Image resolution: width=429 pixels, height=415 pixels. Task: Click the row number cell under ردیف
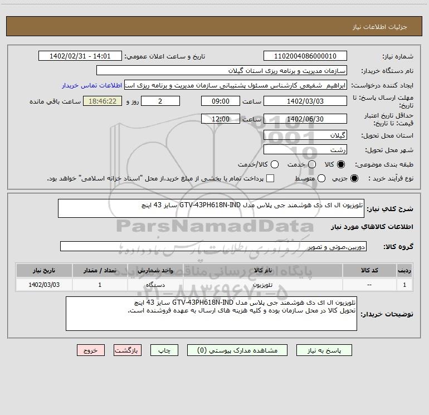point(404,285)
